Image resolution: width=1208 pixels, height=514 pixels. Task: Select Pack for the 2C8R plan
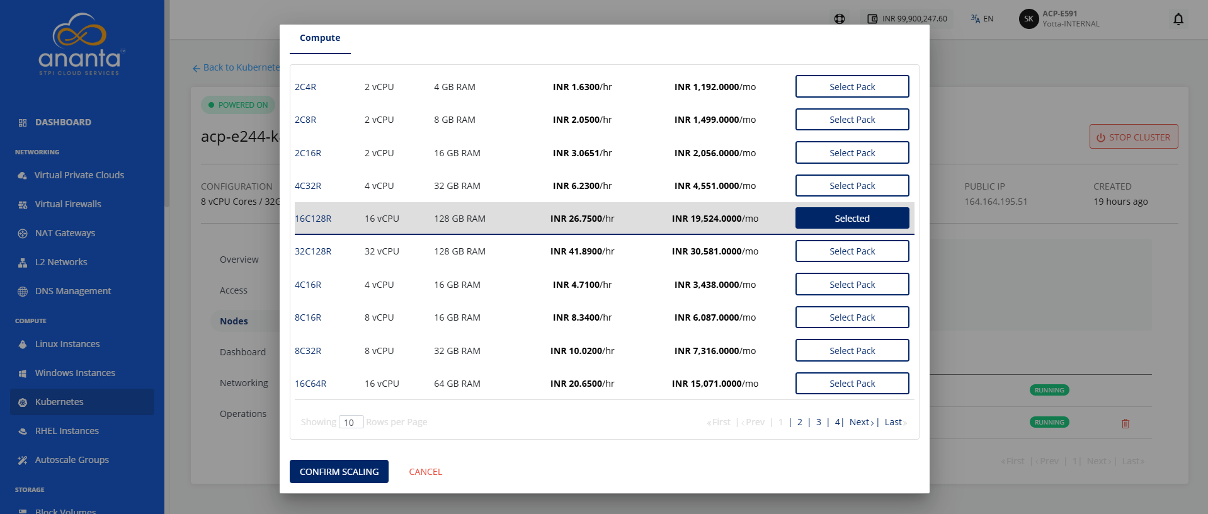coord(852,120)
